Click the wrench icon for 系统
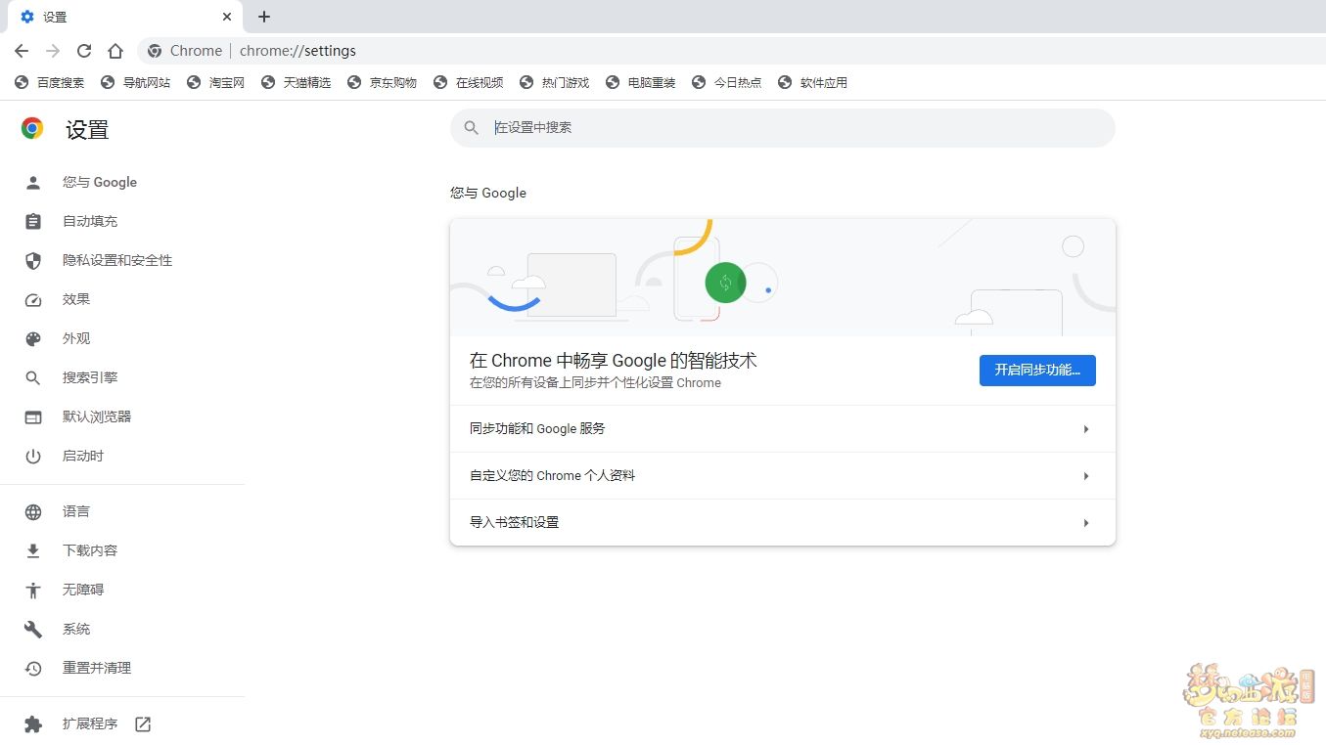The image size is (1326, 745). [33, 629]
